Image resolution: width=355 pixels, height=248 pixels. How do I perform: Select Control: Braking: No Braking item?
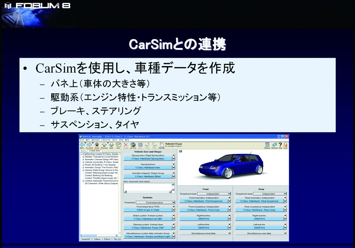point(98,176)
